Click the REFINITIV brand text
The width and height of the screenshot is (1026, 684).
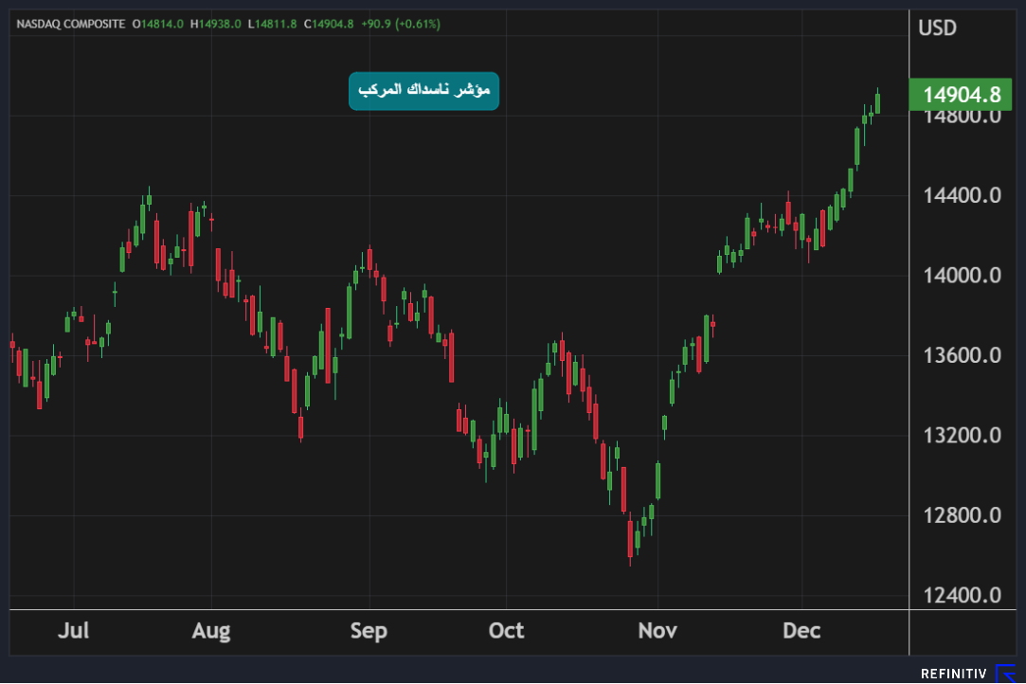[953, 675]
